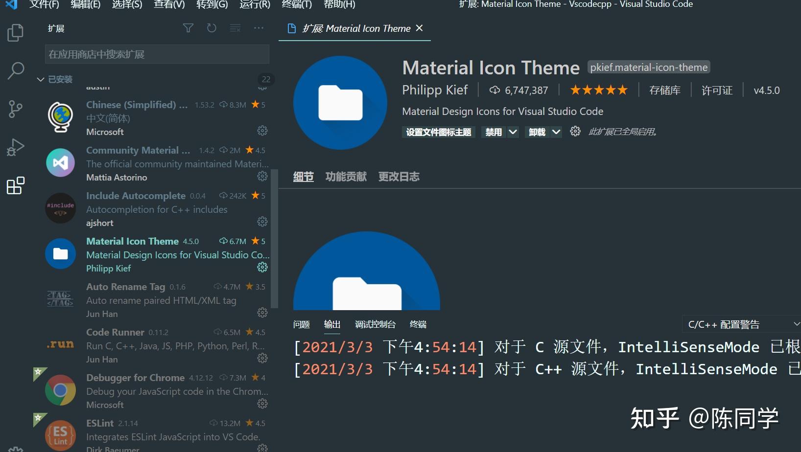Click the Community Material Theme icon
Screen dimensions: 801x452
click(x=60, y=162)
